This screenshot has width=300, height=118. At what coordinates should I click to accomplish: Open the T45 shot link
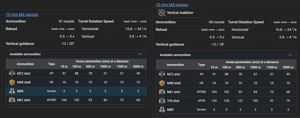pos(173,101)
